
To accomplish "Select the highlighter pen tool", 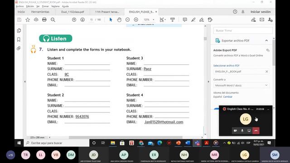I will pyautogui.click(x=193, y=19).
